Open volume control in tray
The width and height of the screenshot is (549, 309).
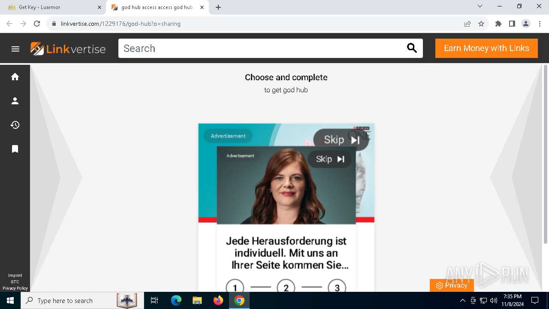494,300
